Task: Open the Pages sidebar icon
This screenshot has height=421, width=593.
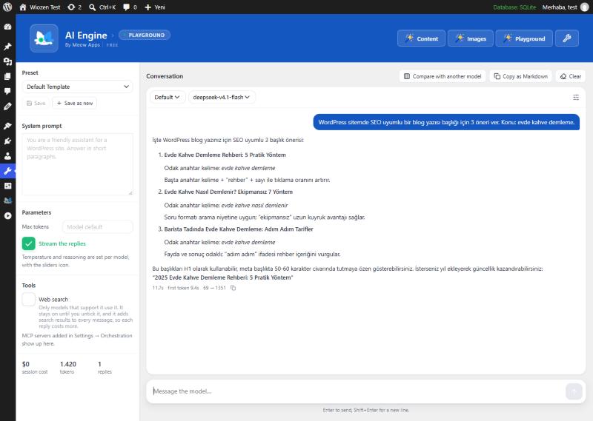Action: [x=7, y=76]
